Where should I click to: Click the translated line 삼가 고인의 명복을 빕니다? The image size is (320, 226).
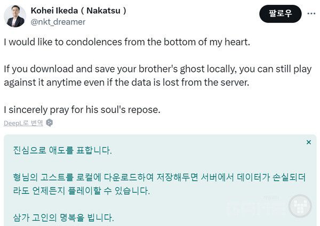[63, 217]
